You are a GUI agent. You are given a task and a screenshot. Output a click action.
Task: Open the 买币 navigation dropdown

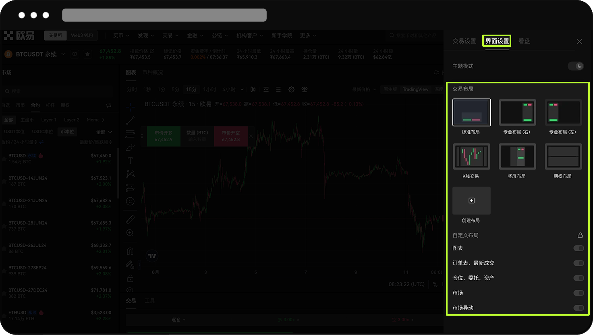pyautogui.click(x=121, y=35)
